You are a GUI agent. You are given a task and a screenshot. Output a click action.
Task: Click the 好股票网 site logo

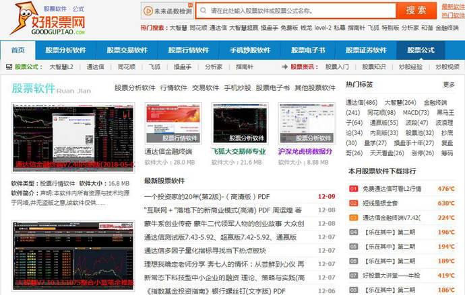pos(47,19)
